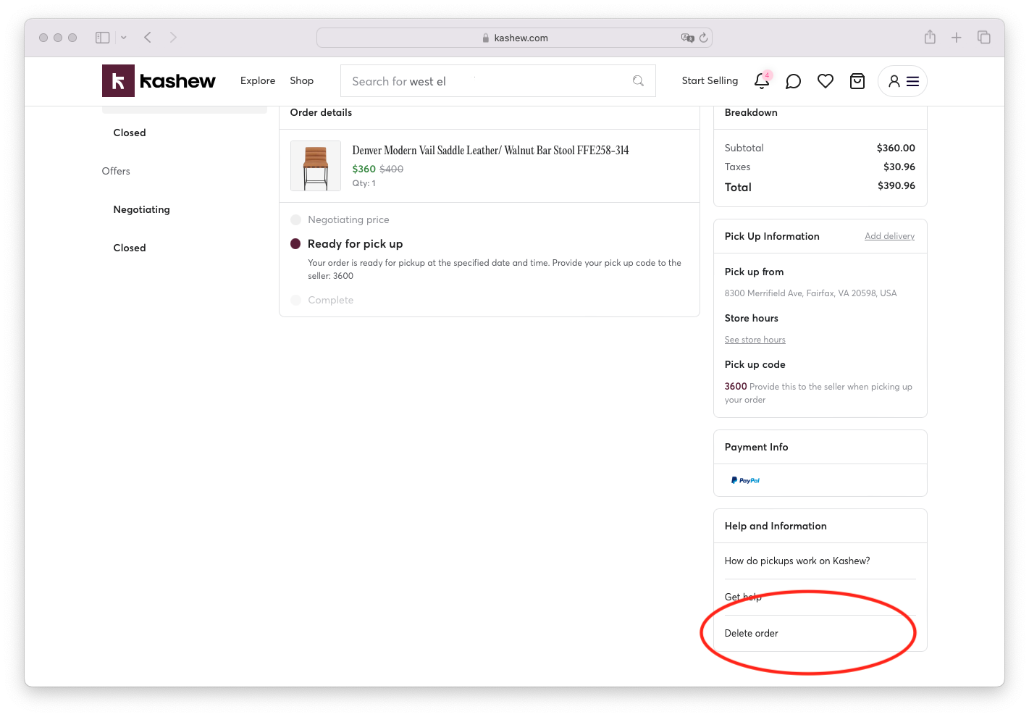
Task: Click the $30.96 taxes amount
Action: [899, 167]
